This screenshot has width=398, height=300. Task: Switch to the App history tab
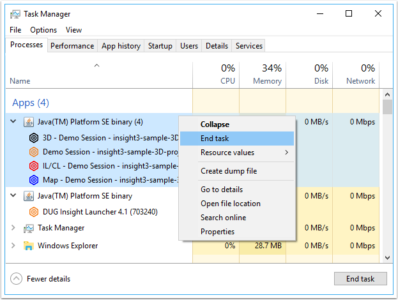tap(121, 46)
